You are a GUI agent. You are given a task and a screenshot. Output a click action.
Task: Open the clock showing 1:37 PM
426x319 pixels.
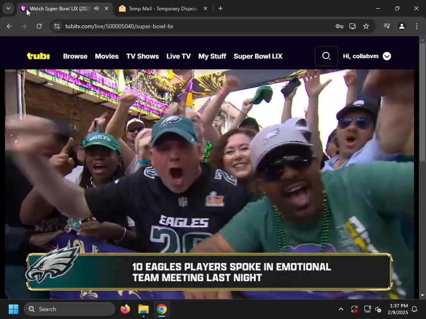click(398, 309)
